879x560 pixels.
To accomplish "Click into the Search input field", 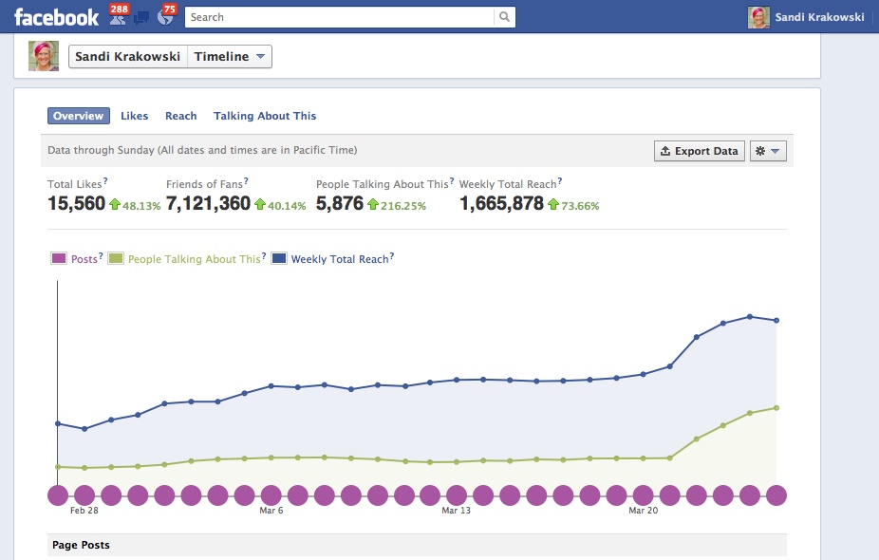I will [340, 17].
